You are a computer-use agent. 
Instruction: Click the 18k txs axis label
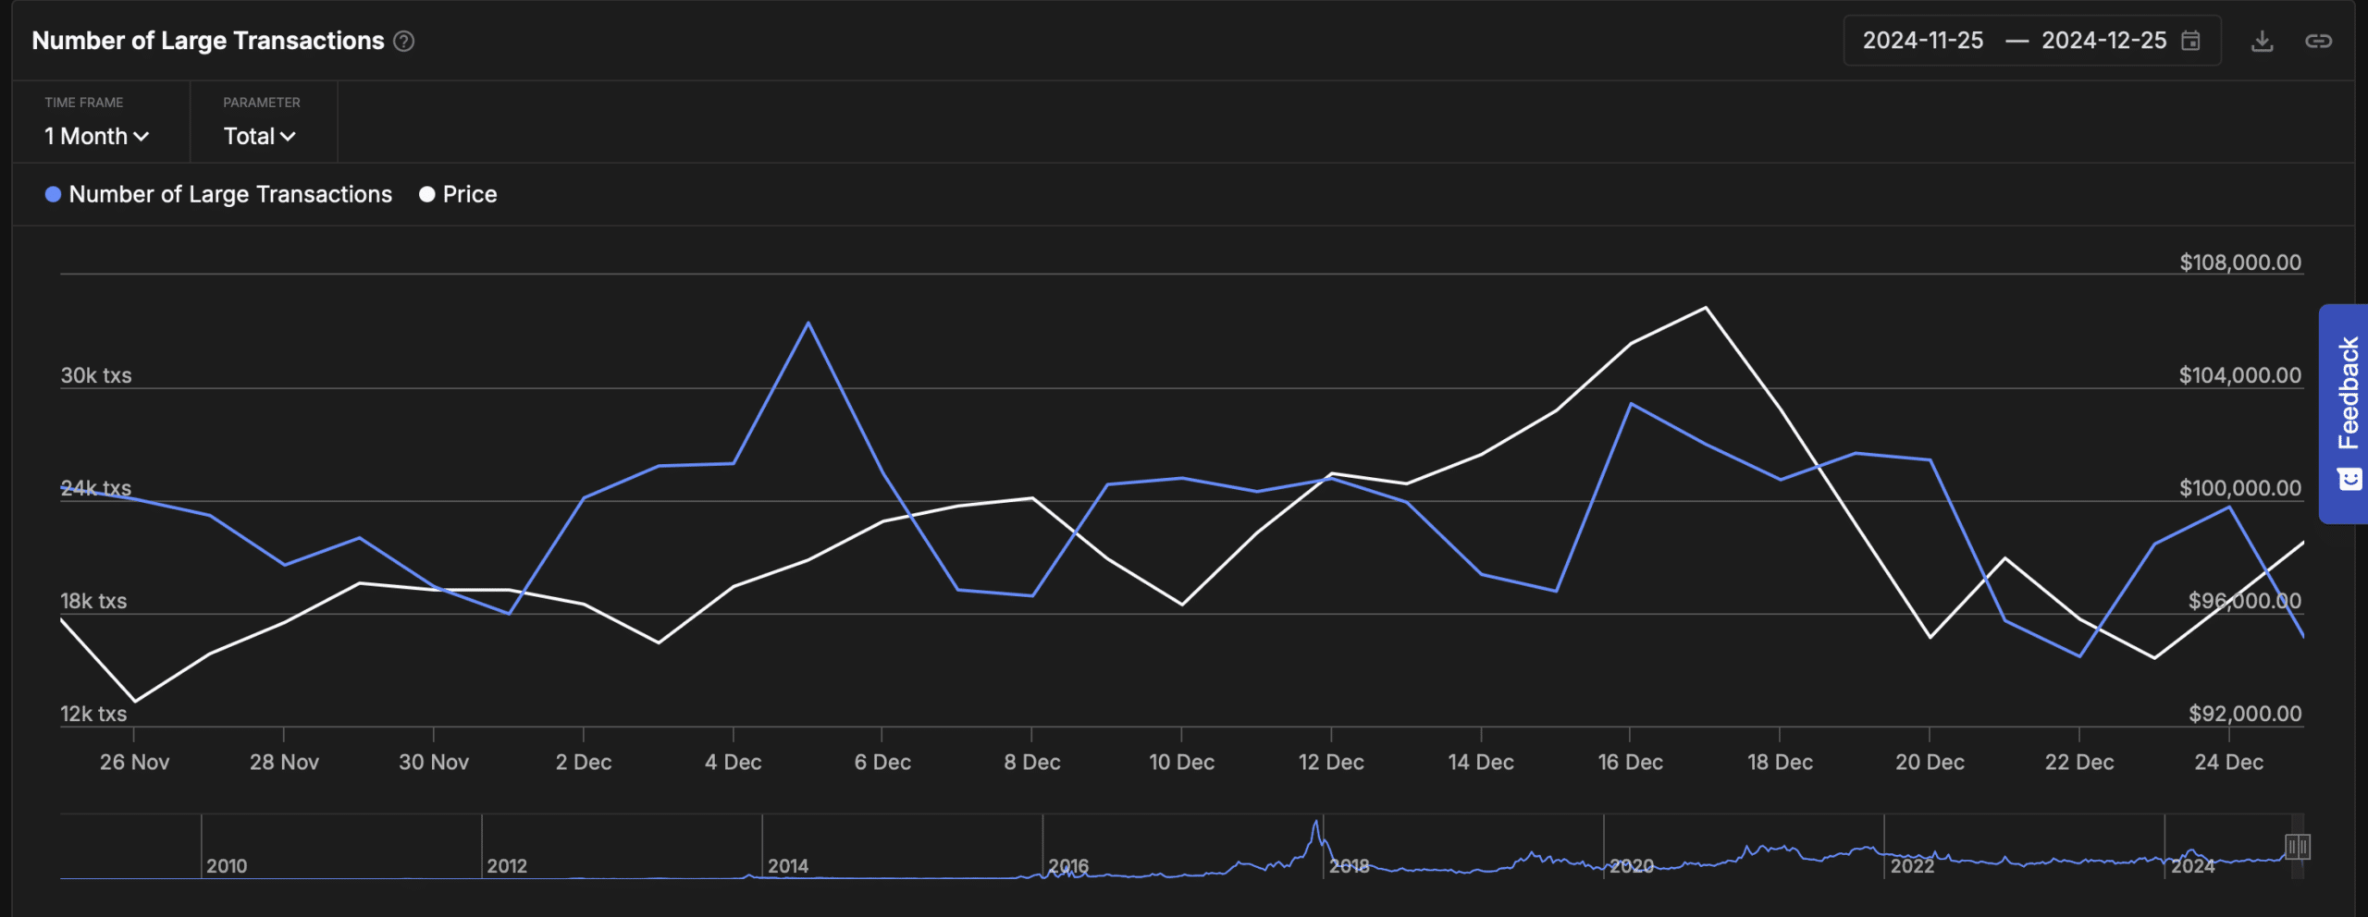coord(93,601)
